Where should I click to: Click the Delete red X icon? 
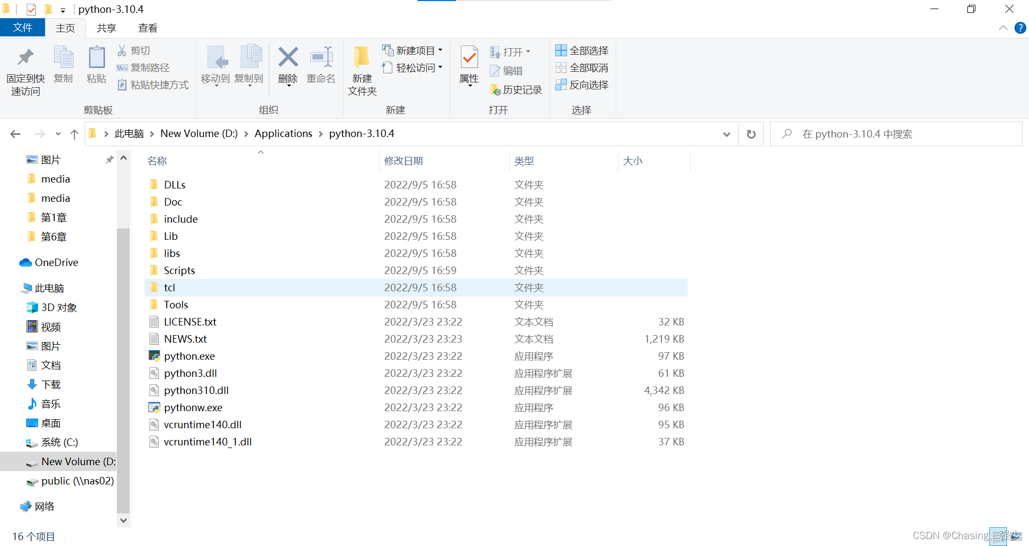coord(288,57)
